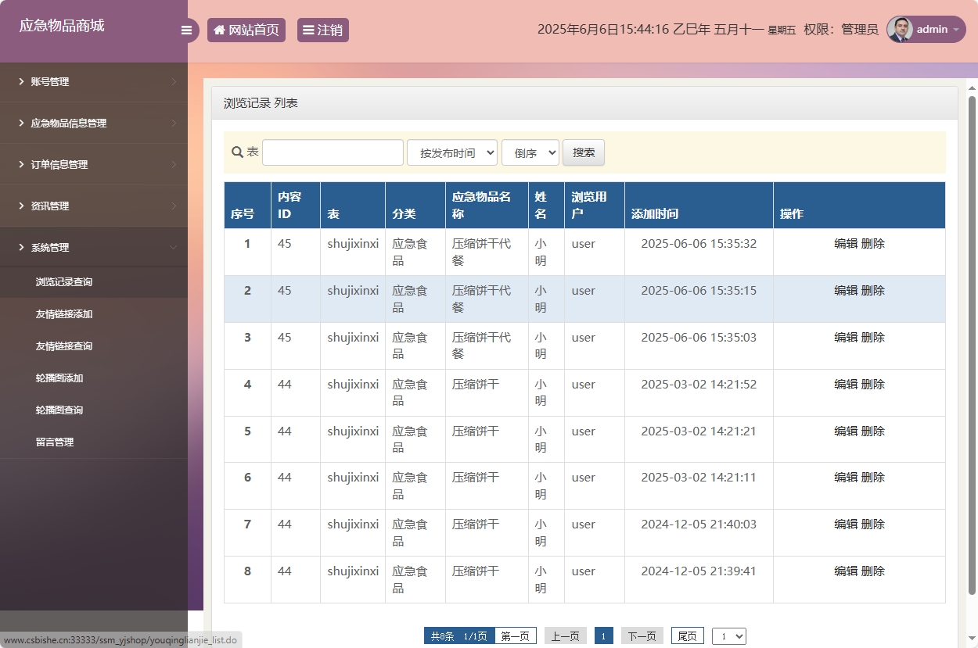Viewport: 978px width, 648px height.
Task: Click the logout icon on the 注销 button
Action: pos(307,30)
